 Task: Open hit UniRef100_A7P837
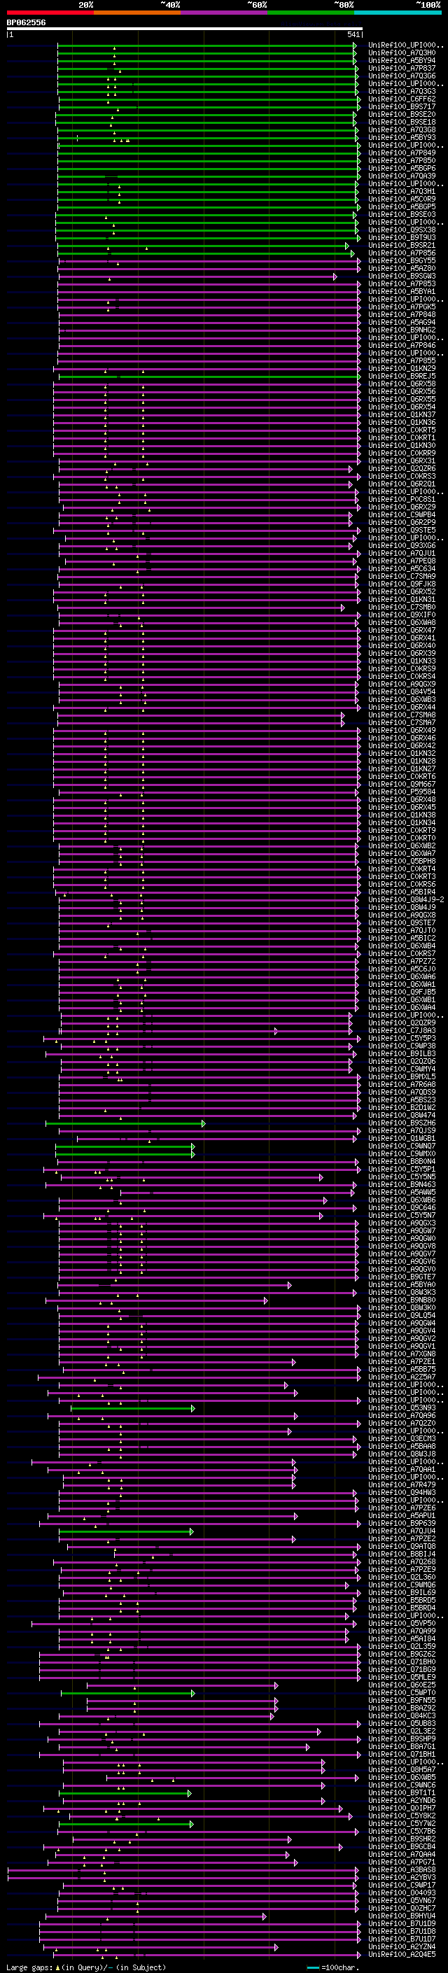point(402,68)
